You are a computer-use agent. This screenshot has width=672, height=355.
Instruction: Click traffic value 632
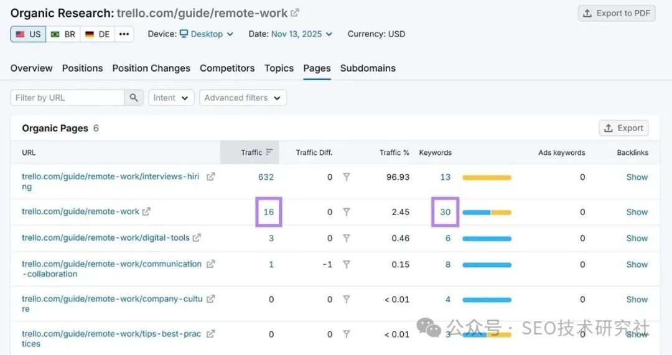(x=266, y=177)
